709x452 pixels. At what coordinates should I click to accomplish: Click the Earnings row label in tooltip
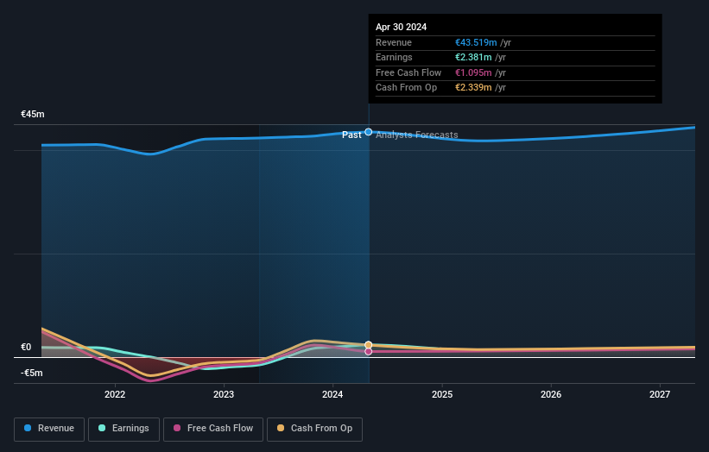[394, 57]
